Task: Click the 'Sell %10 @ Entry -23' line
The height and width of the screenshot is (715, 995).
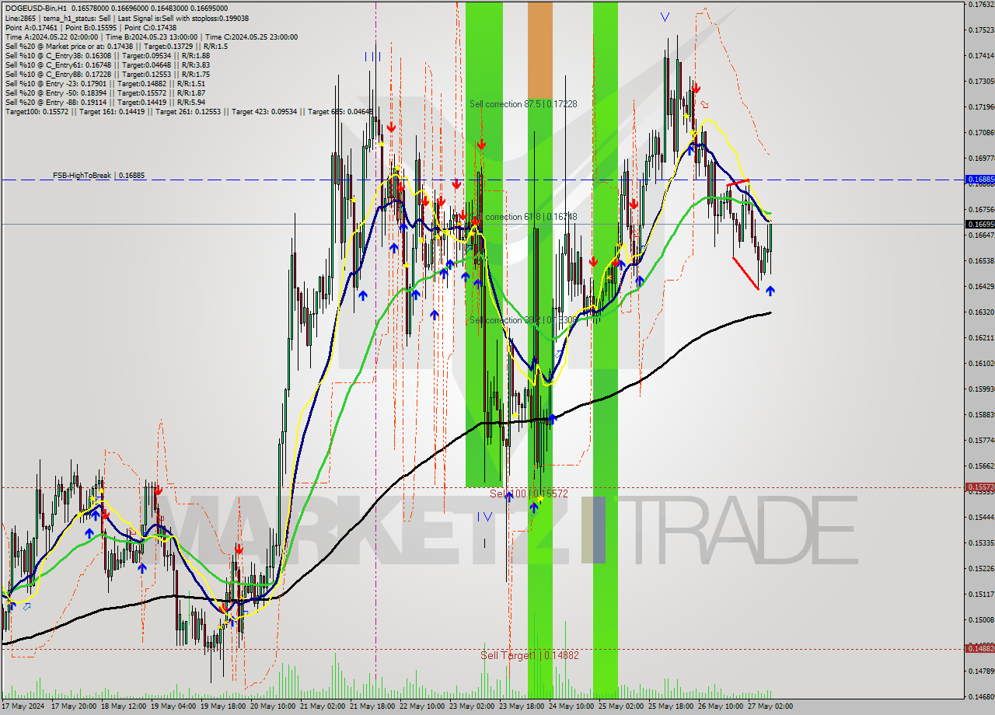Action: [x=105, y=83]
